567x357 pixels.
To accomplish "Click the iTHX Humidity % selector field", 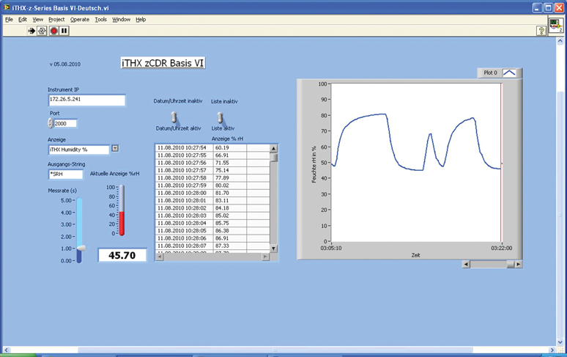I will tap(79, 150).
